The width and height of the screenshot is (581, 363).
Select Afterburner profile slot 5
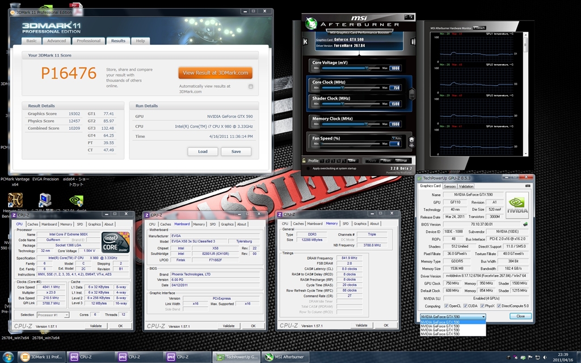tap(344, 161)
